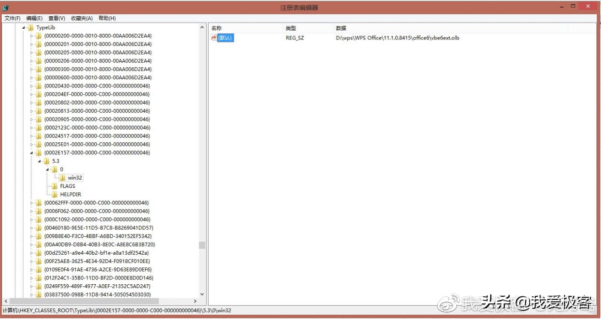Viewport: 601px width, 319px height.
Task: Select key {00020905-0000-0000-C000-000000000046}
Action: [x=97, y=119]
